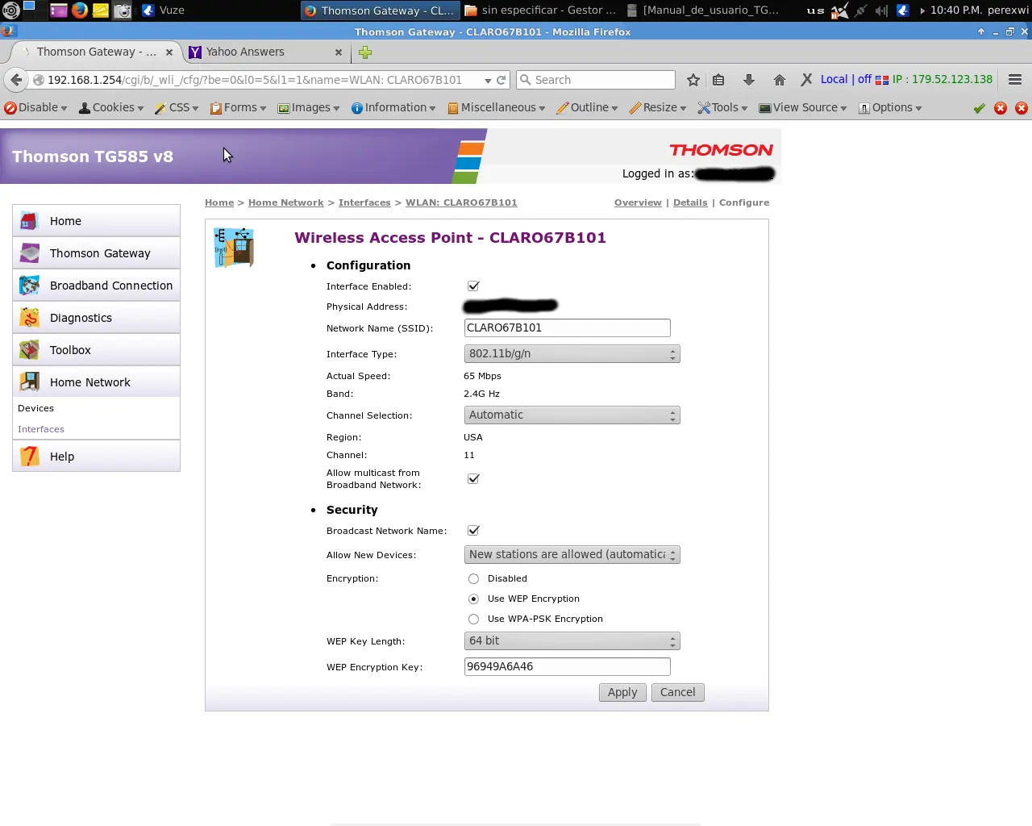The height and width of the screenshot is (826, 1032).
Task: Open the notes launcher in top panel
Action: (x=101, y=10)
